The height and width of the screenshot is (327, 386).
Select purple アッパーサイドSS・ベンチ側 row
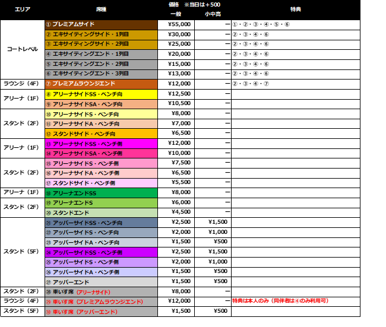(101, 252)
